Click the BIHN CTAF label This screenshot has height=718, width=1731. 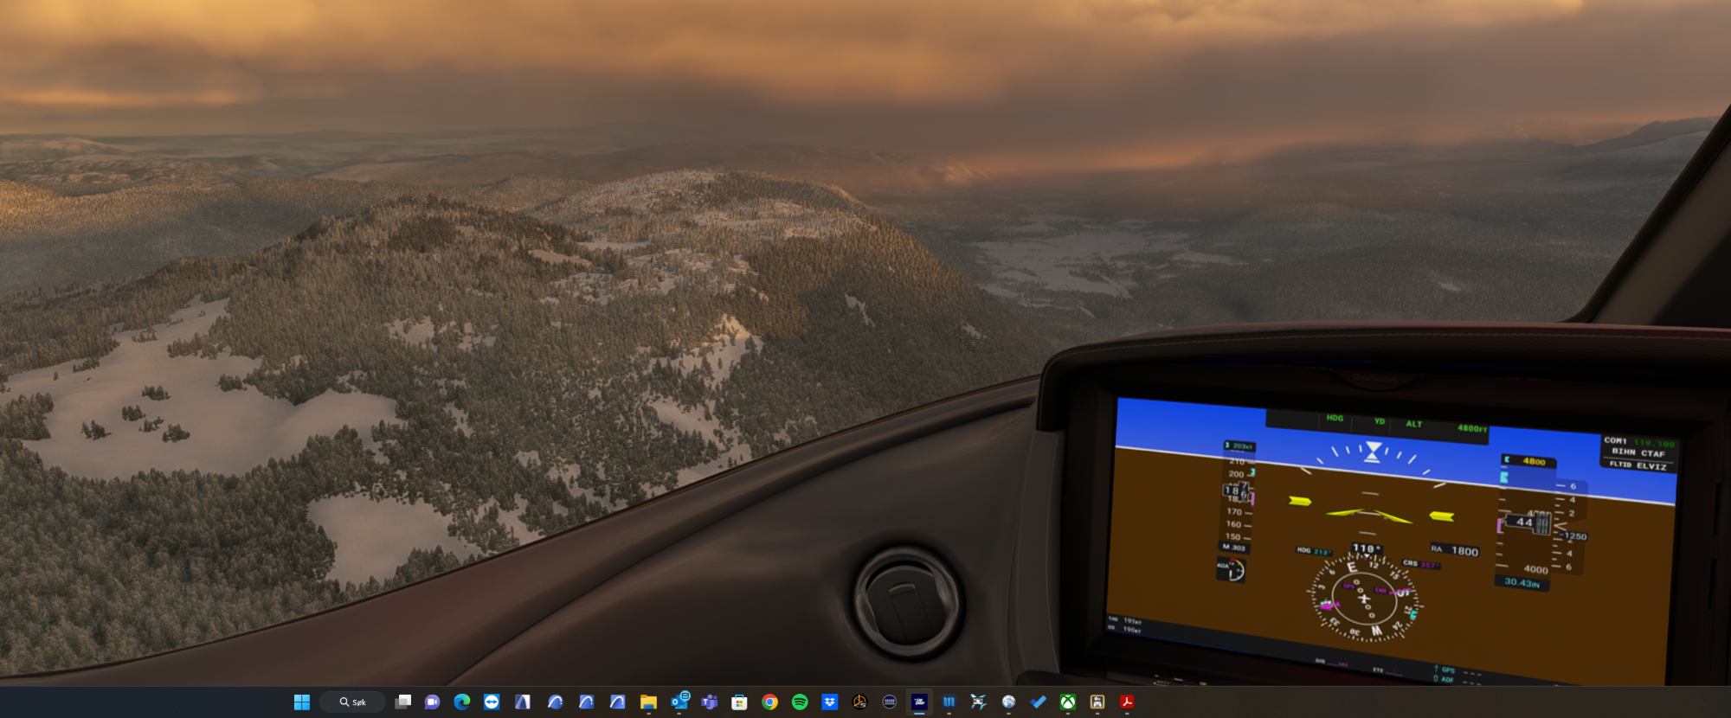(1638, 452)
